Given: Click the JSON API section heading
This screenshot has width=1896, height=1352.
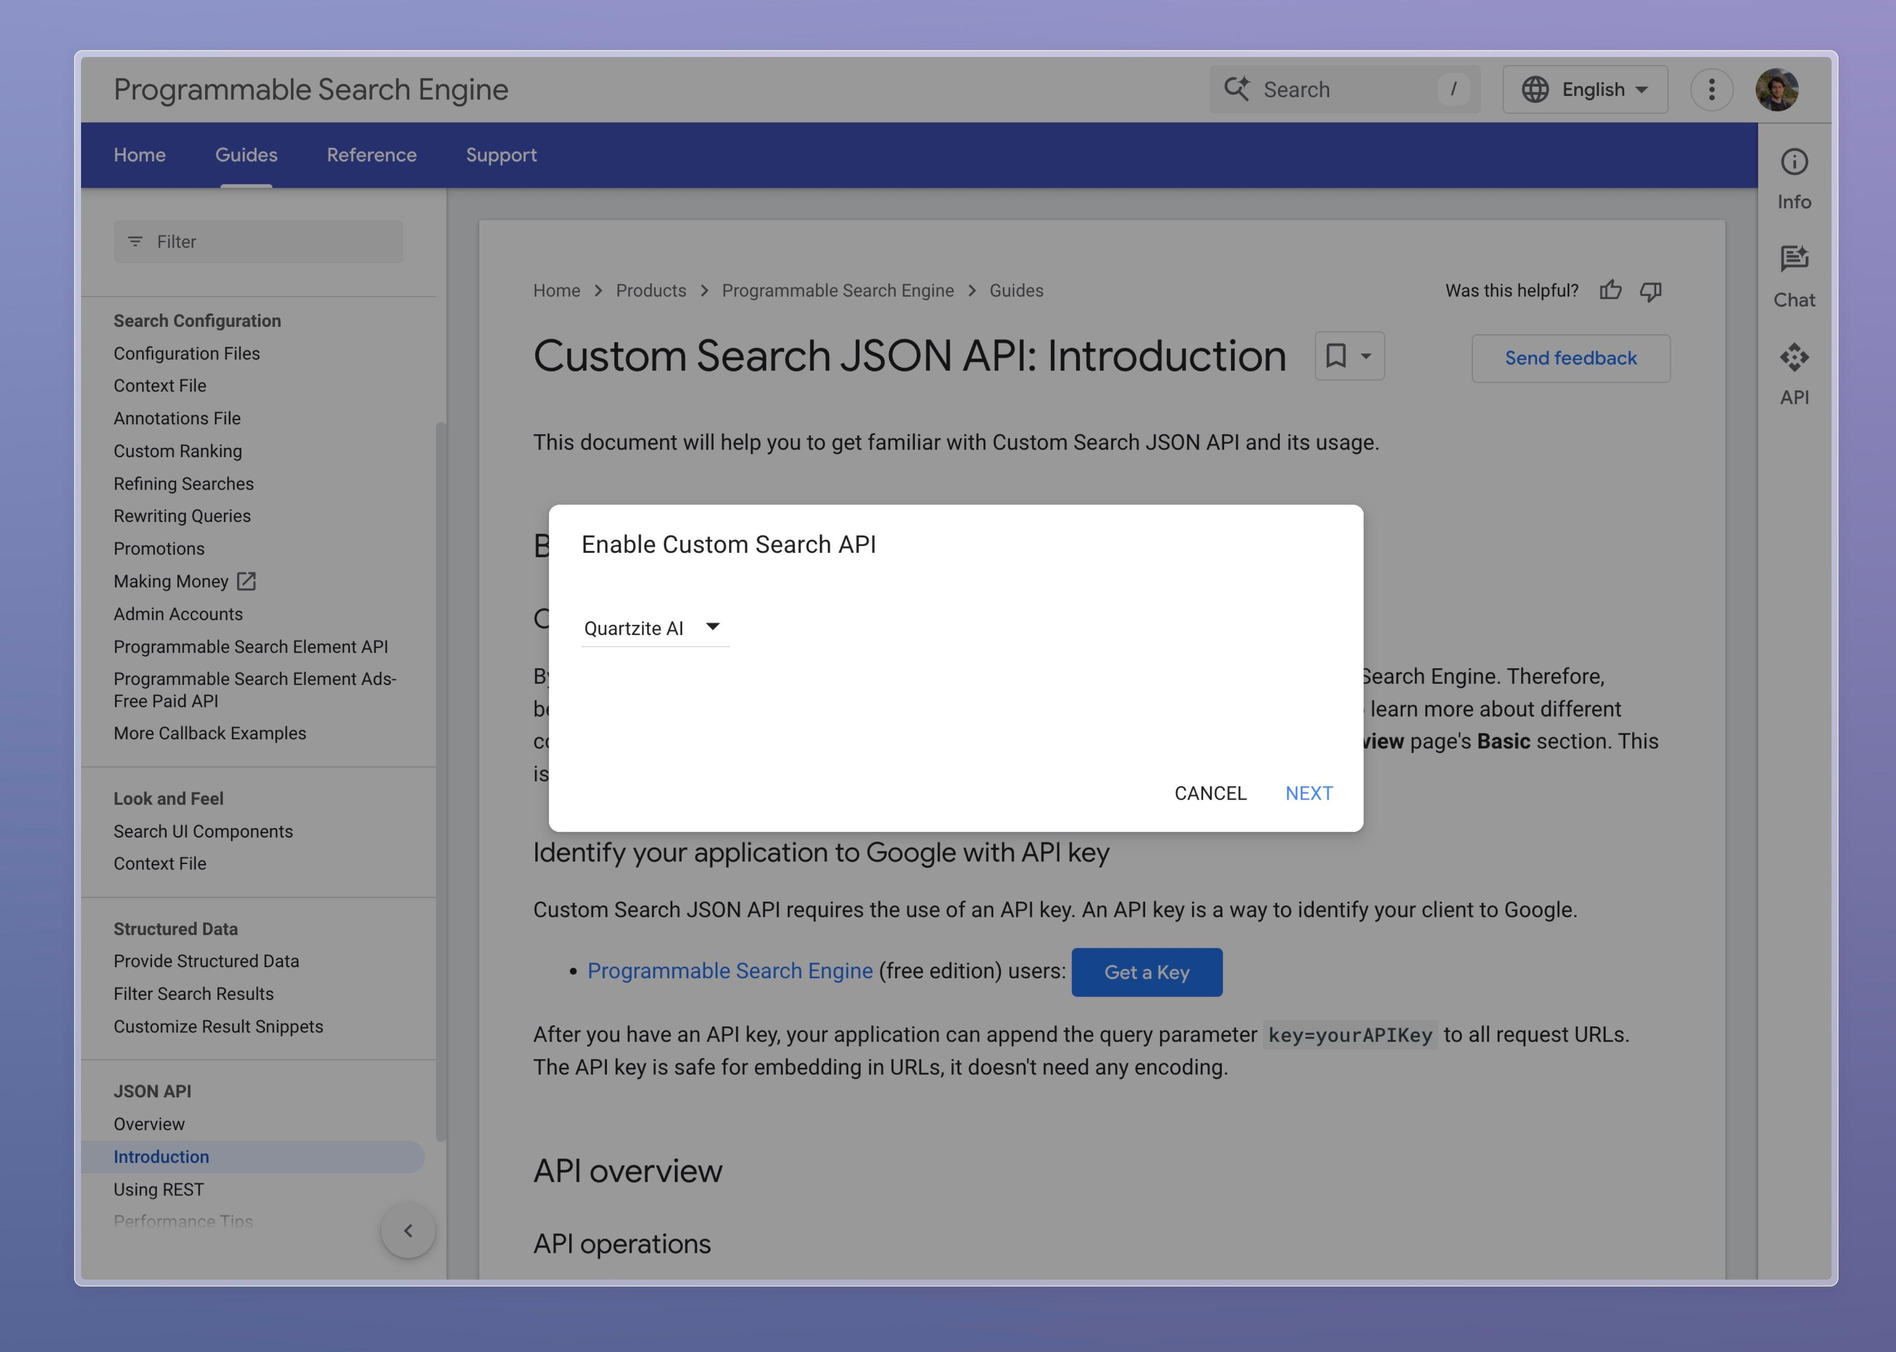Looking at the screenshot, I should pos(153,1090).
